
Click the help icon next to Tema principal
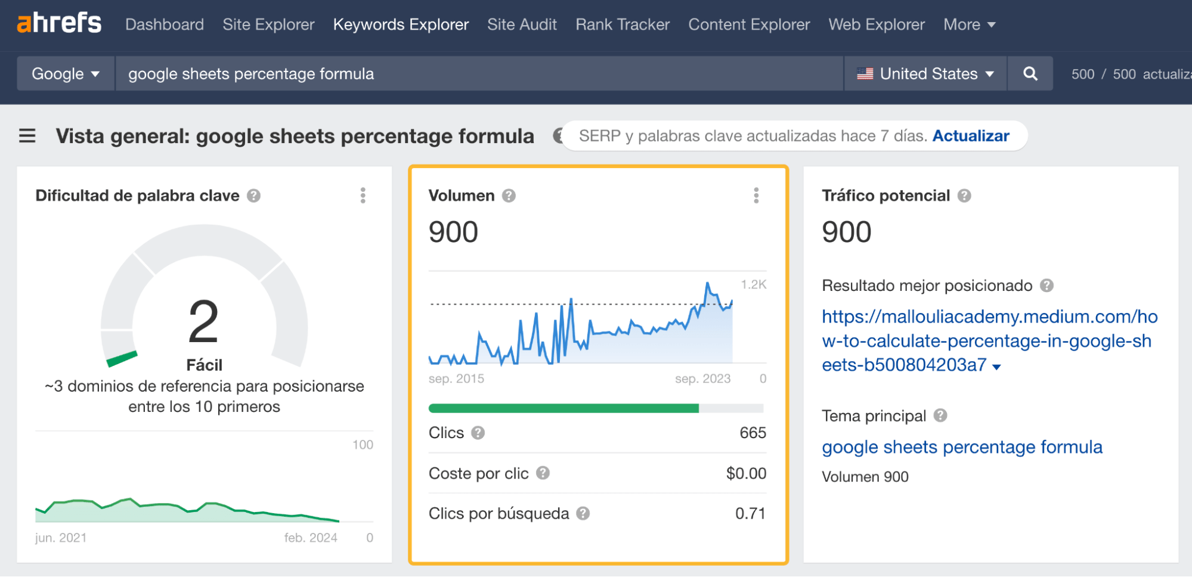941,416
